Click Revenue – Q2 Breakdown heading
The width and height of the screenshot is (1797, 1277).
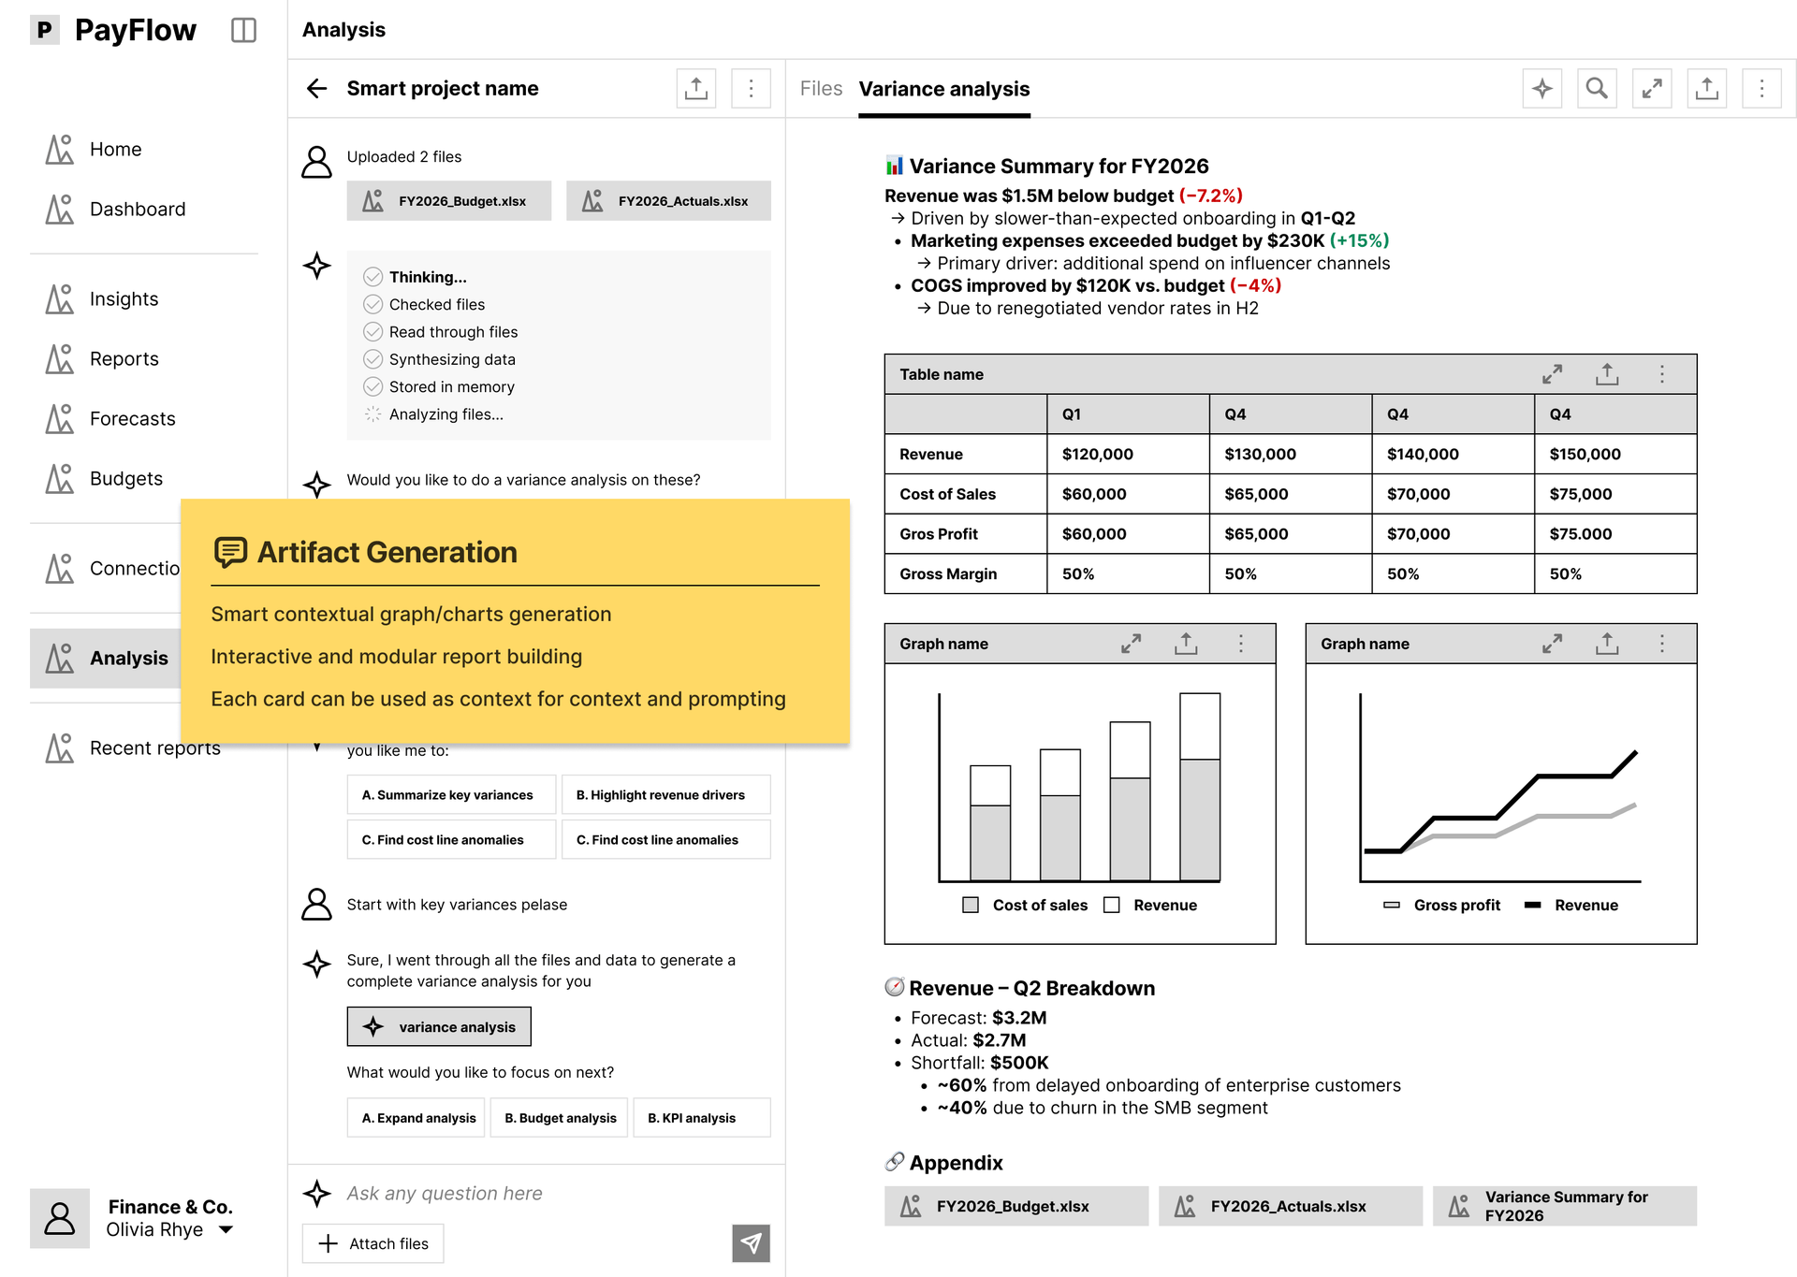click(x=1031, y=988)
